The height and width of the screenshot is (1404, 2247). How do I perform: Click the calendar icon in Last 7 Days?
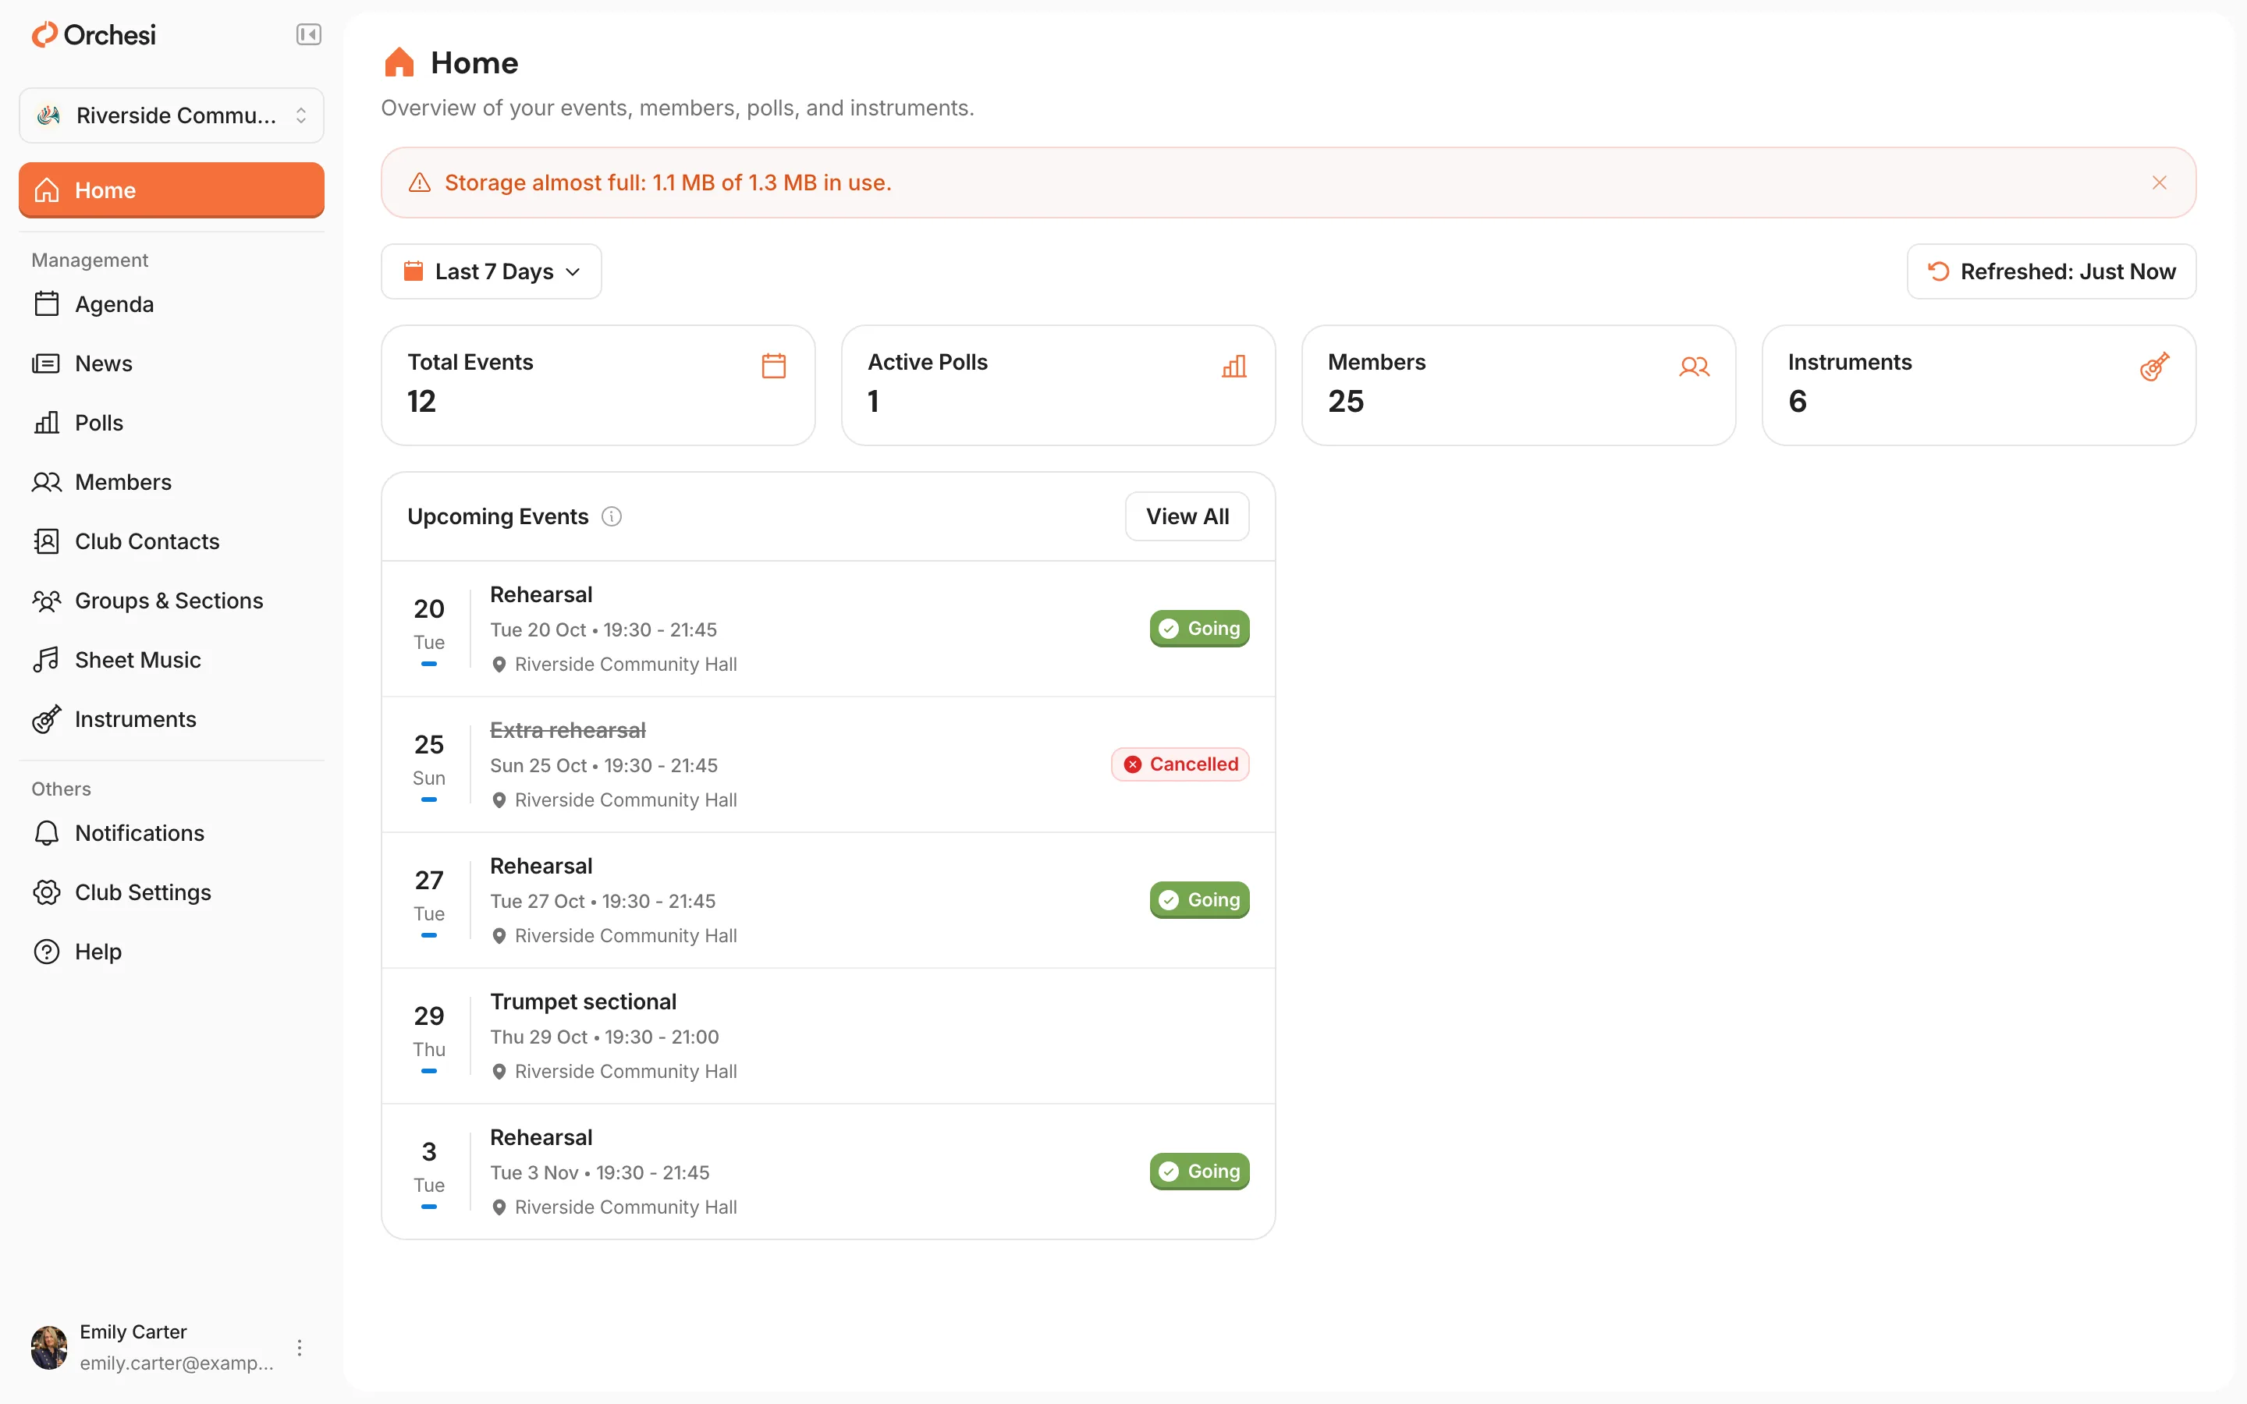coord(414,271)
